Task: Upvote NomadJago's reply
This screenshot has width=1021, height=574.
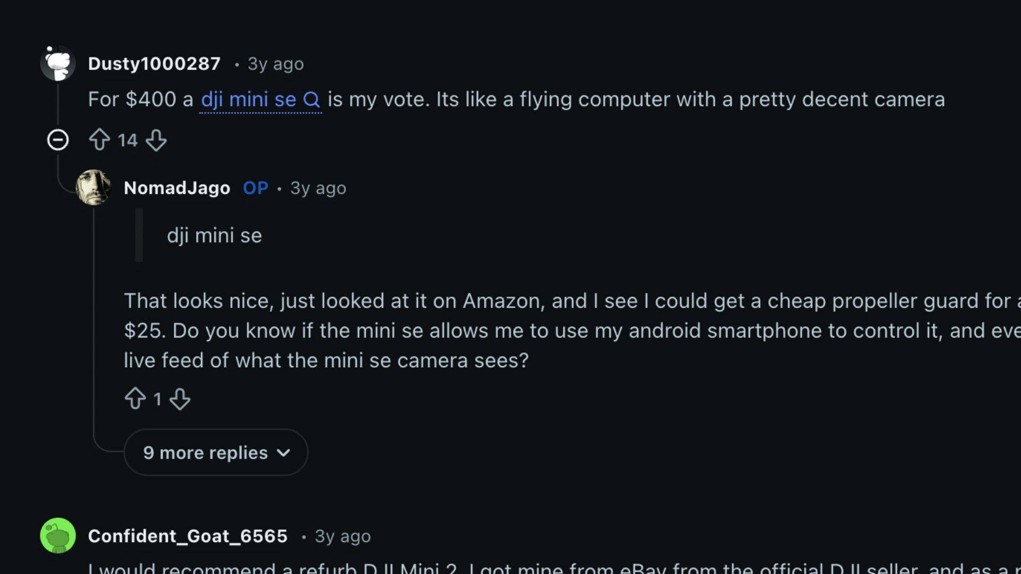Action: click(x=136, y=399)
